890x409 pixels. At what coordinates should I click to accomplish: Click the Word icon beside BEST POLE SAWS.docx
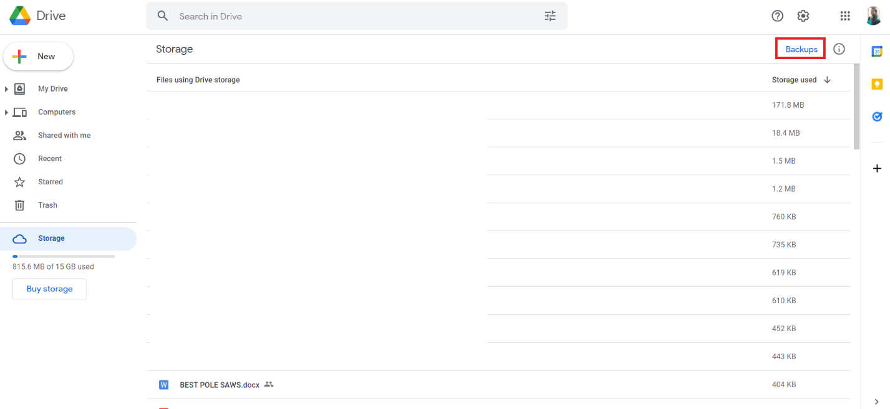tap(164, 385)
